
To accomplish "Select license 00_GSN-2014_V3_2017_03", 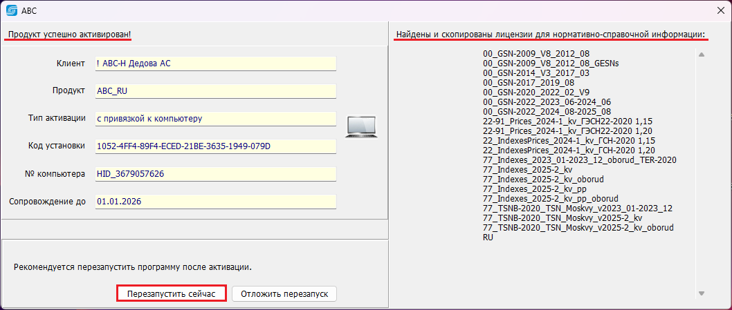I will point(536,73).
